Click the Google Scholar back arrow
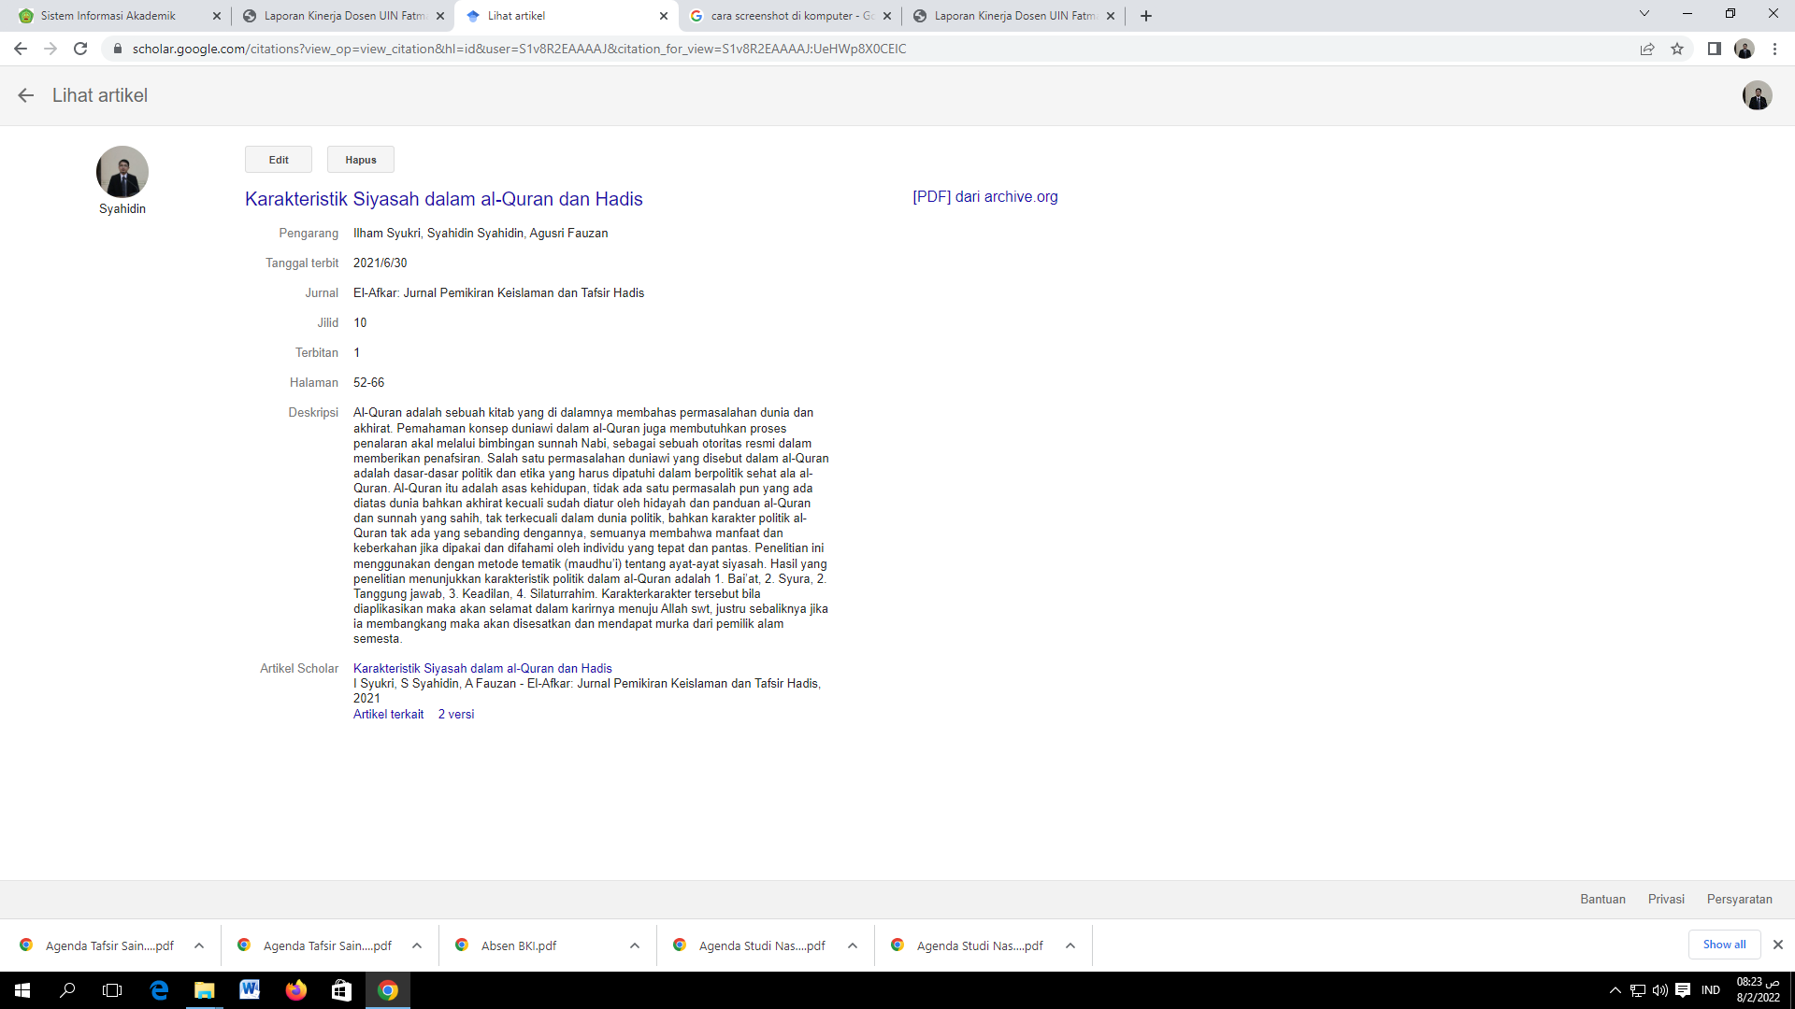1795x1009 pixels. (x=25, y=95)
